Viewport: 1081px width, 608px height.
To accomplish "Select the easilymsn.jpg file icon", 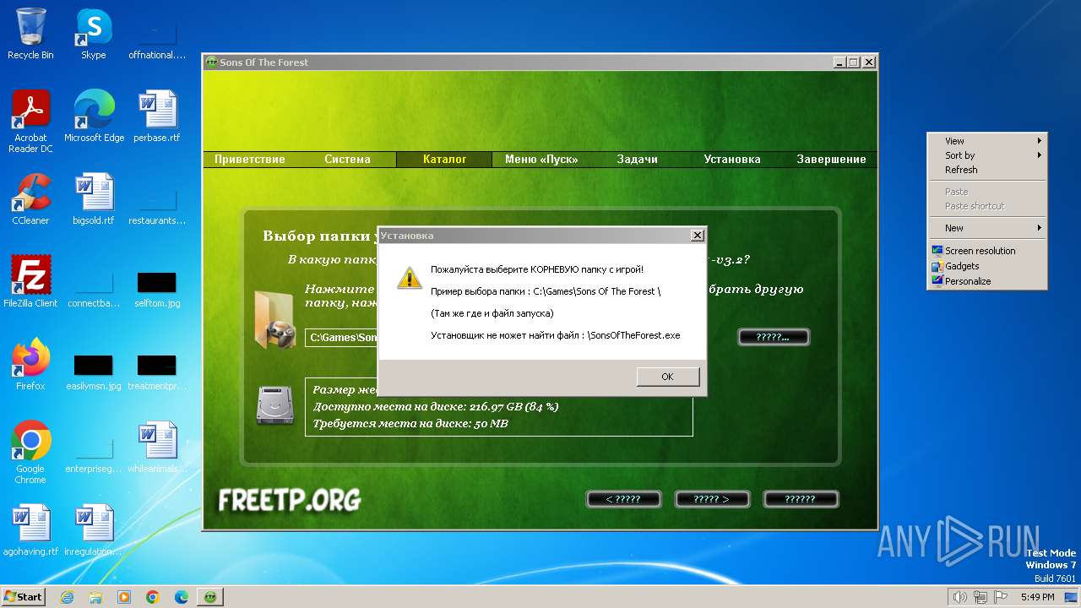I will point(93,370).
